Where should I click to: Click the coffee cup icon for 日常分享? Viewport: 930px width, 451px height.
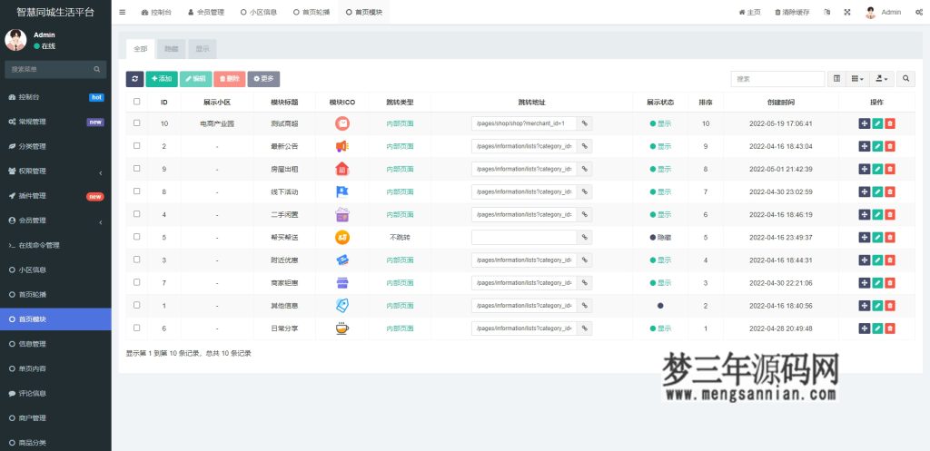[x=342, y=328]
